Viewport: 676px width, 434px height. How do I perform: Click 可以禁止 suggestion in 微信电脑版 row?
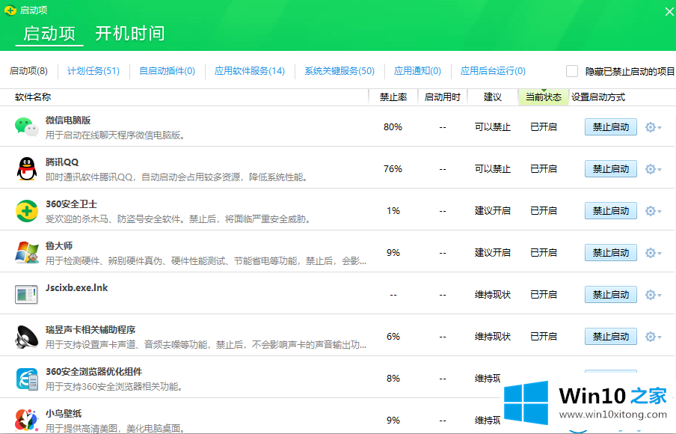click(492, 127)
